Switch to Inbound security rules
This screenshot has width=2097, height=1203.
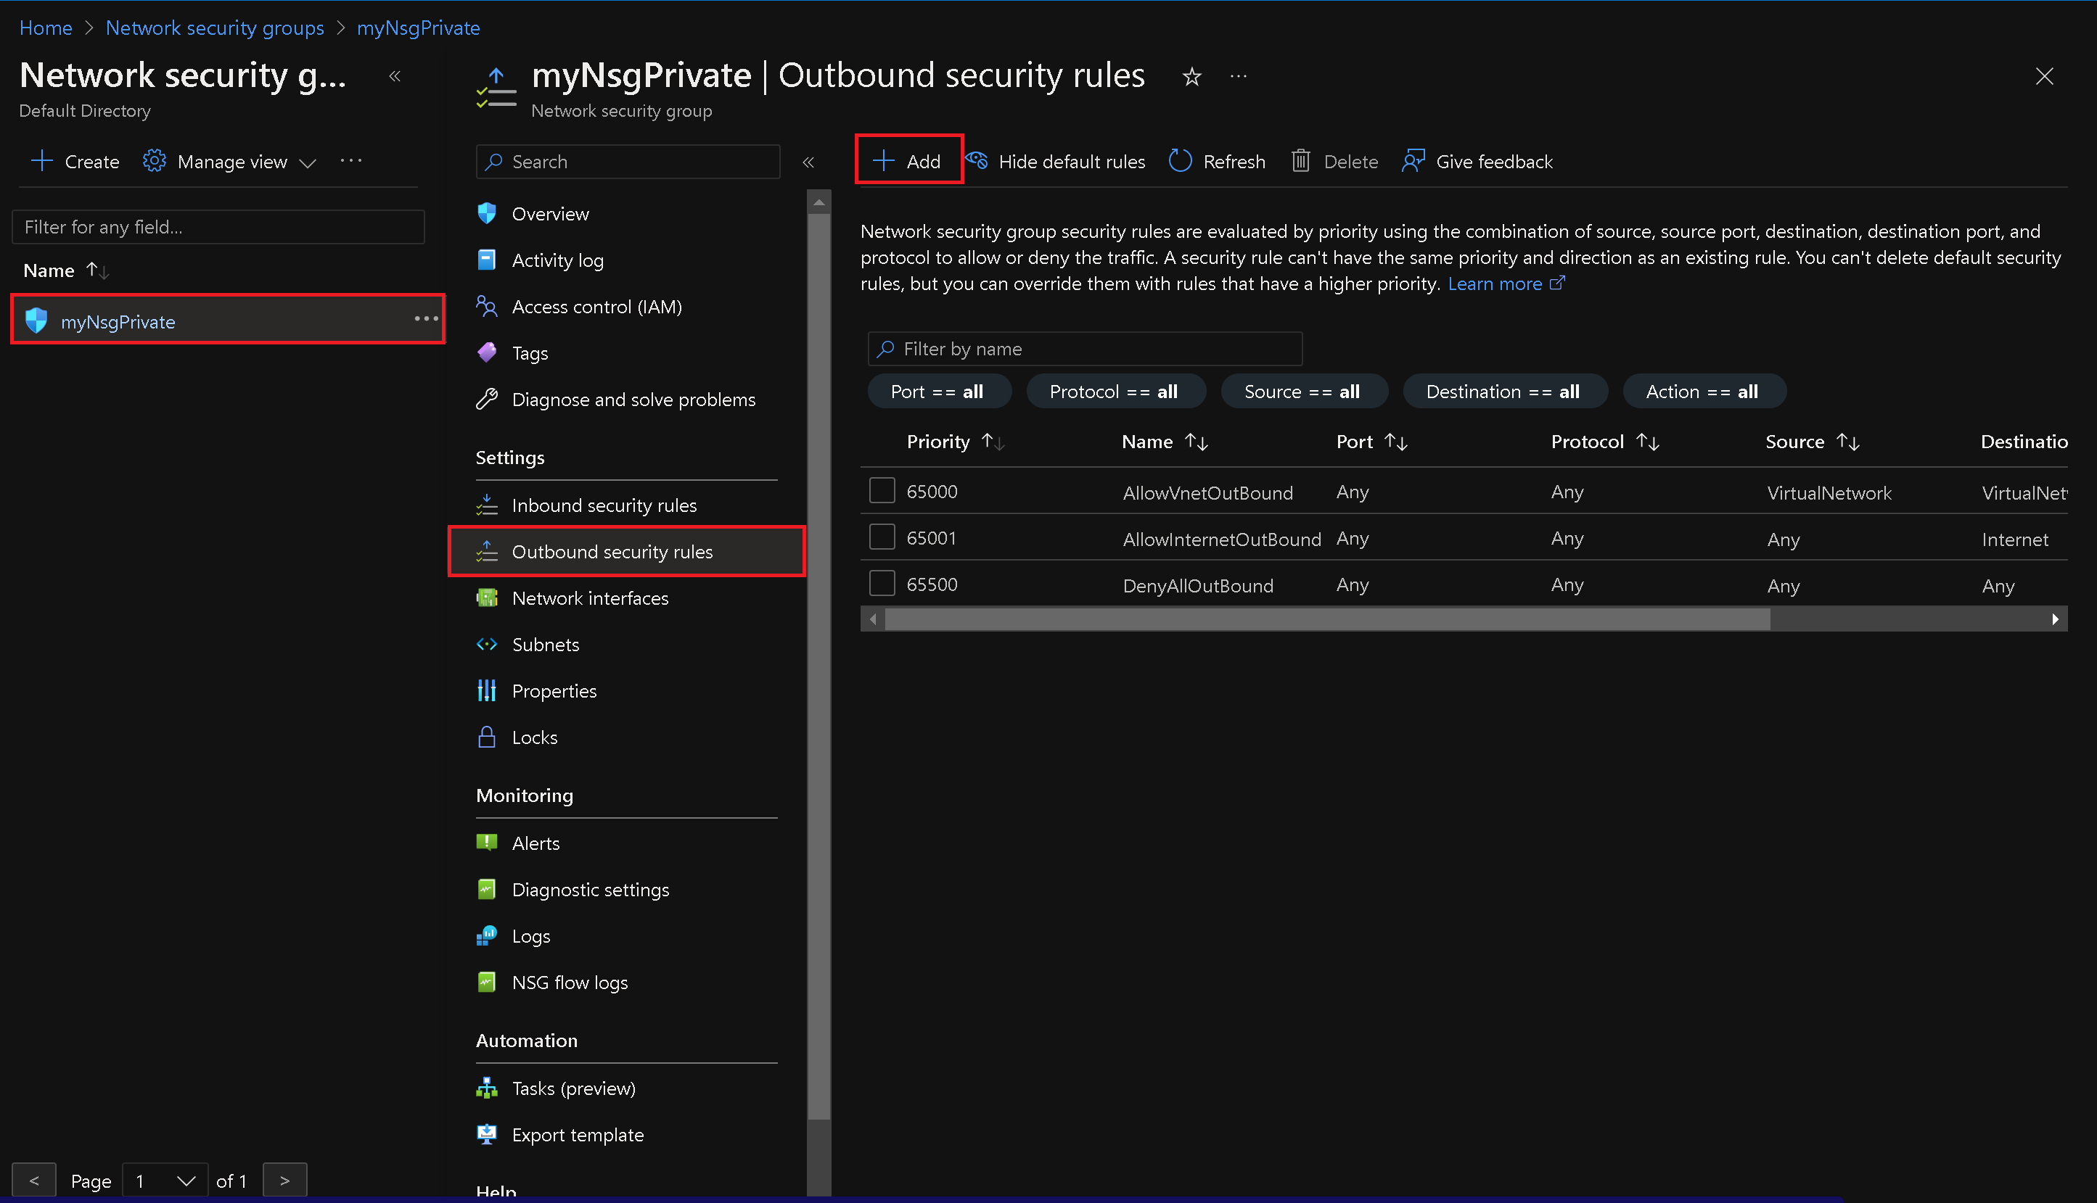(x=604, y=505)
